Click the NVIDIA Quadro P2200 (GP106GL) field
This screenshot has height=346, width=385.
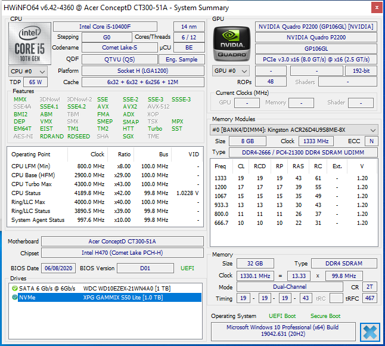pyautogui.click(x=316, y=27)
